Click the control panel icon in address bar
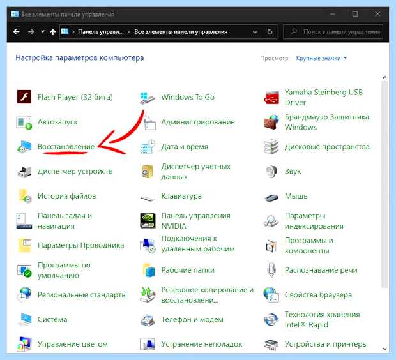Image resolution: width=396 pixels, height=360 pixels. pyautogui.click(x=65, y=31)
